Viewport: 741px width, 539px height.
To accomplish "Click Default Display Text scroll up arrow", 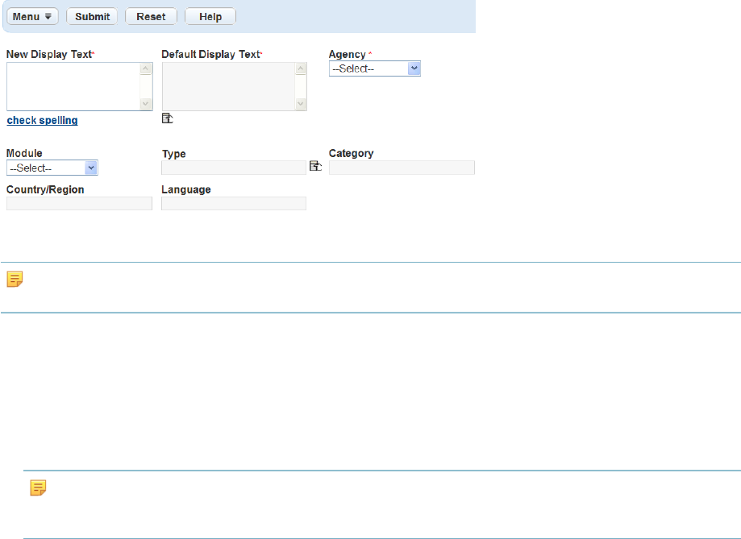I will point(301,69).
